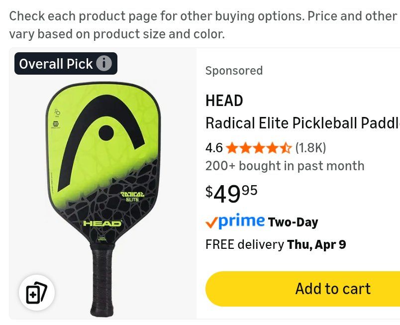This screenshot has height=325, width=400.
Task: Click the orange star rating icons
Action: 259,148
